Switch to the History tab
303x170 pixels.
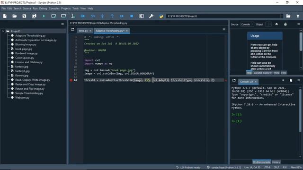[x=276, y=162]
